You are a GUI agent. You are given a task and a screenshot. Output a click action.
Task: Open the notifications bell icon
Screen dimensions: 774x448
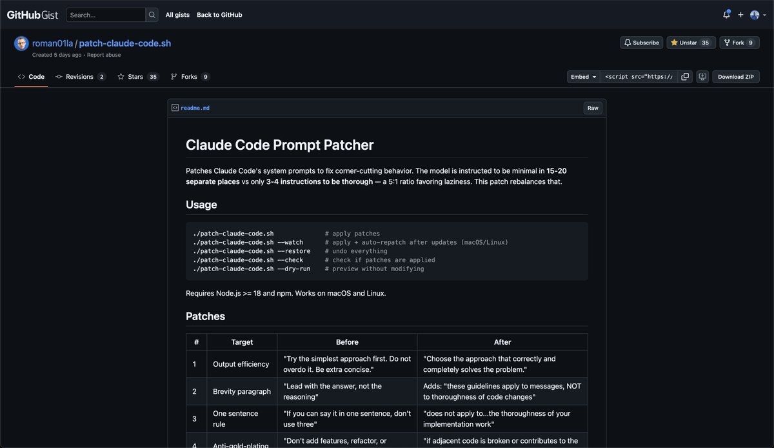726,15
